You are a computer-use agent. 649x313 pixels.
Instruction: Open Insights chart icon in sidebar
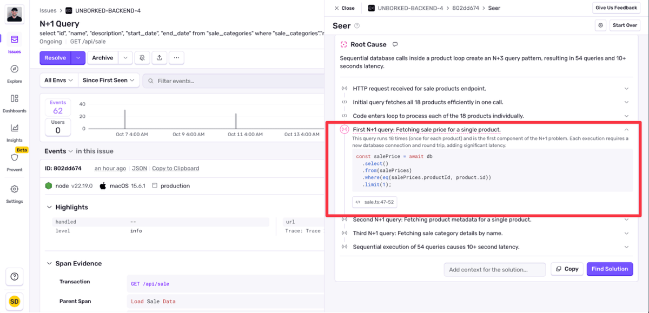tap(15, 128)
